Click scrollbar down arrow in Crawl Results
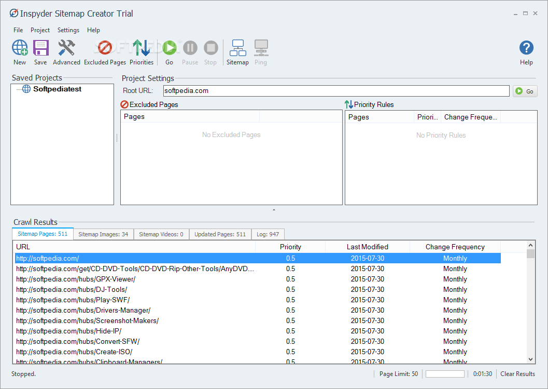 (x=530, y=359)
